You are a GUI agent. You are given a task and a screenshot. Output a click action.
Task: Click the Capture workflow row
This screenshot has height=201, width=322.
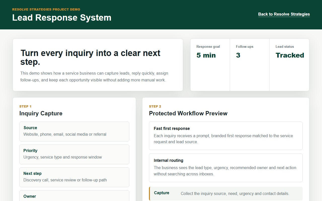tap(226, 193)
